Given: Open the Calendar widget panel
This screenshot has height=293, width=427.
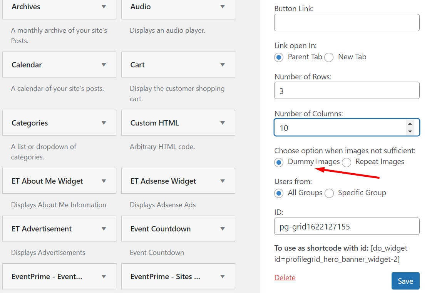Looking at the screenshot, I should point(59,65).
